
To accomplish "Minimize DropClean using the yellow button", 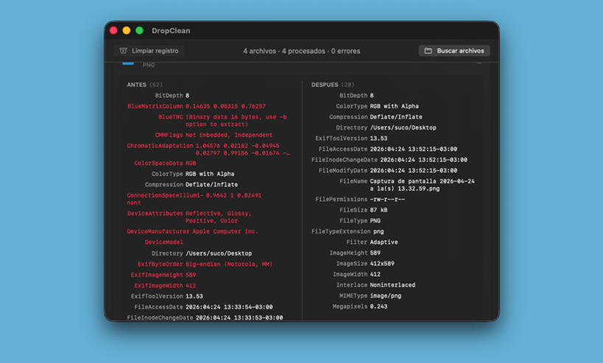I will 127,30.
